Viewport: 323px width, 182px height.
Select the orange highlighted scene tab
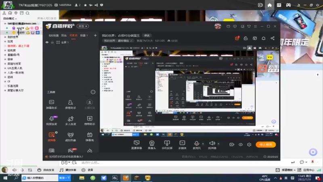(x=73, y=36)
